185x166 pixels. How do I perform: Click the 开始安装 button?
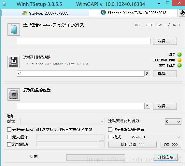coord(166,157)
